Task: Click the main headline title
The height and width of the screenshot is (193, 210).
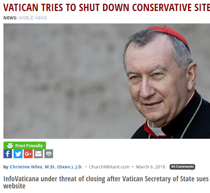Action: point(107,7)
